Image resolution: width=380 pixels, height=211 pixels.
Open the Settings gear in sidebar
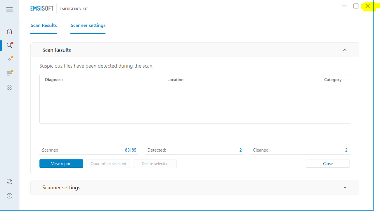pos(9,88)
